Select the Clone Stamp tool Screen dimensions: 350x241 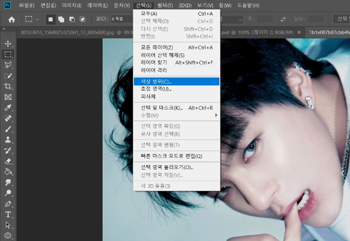[8, 139]
